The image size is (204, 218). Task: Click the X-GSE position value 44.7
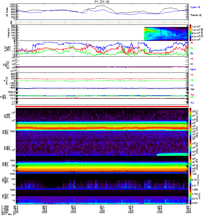point(188,206)
